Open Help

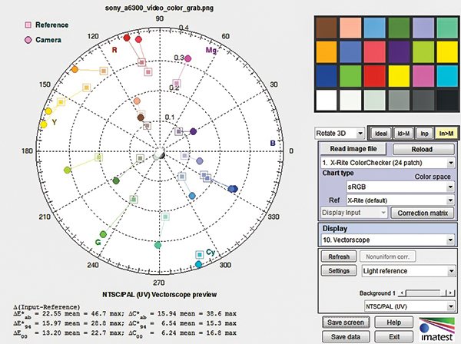tap(393, 322)
